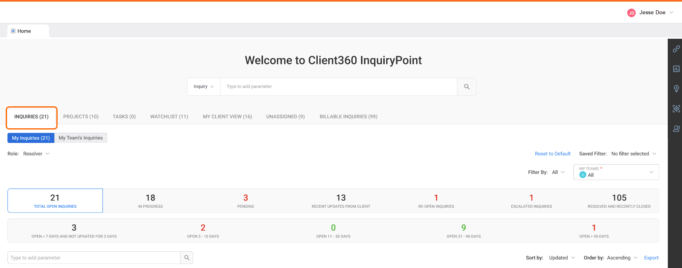The height and width of the screenshot is (268, 682).
Task: Switch to the Home tab
Action: click(x=28, y=31)
